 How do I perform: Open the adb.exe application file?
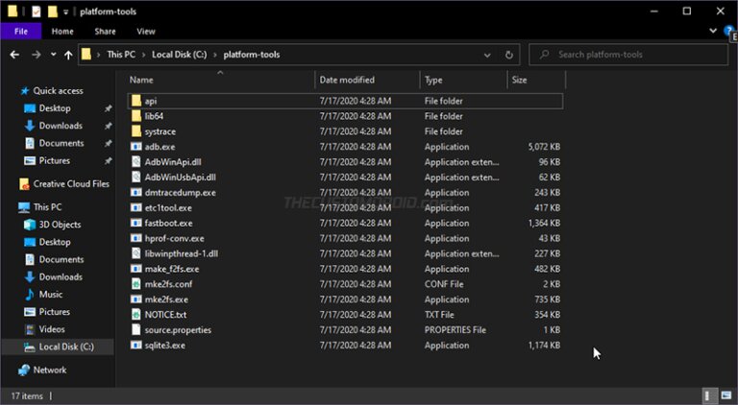(x=160, y=147)
